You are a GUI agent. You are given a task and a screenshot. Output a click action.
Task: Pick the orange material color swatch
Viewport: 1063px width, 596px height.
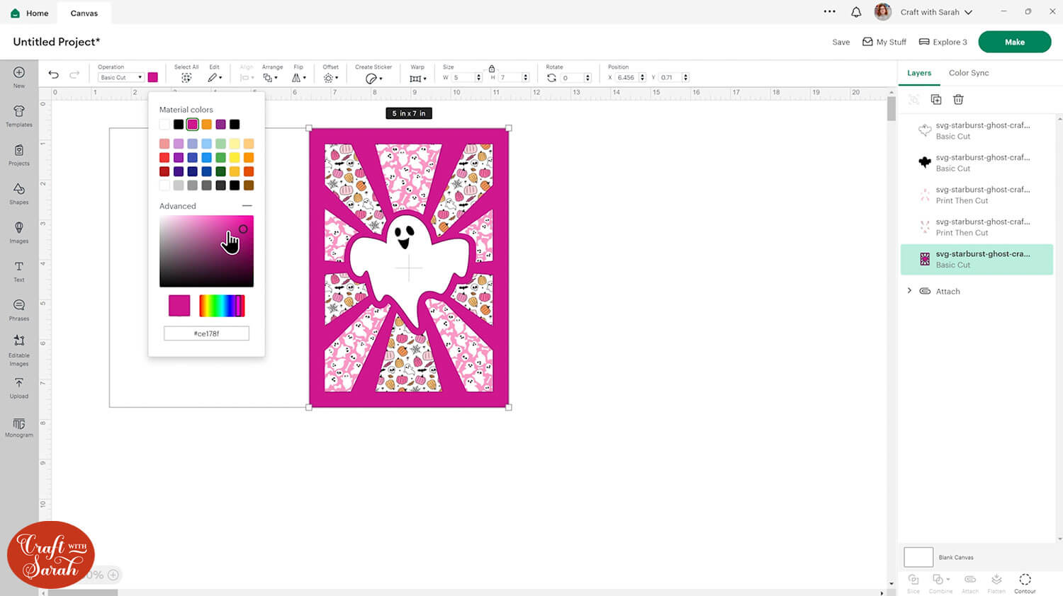pos(206,125)
